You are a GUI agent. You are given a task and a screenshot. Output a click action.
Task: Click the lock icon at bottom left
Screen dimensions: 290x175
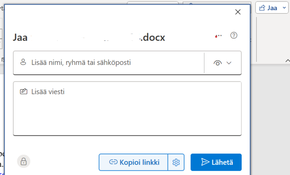pyautogui.click(x=23, y=162)
